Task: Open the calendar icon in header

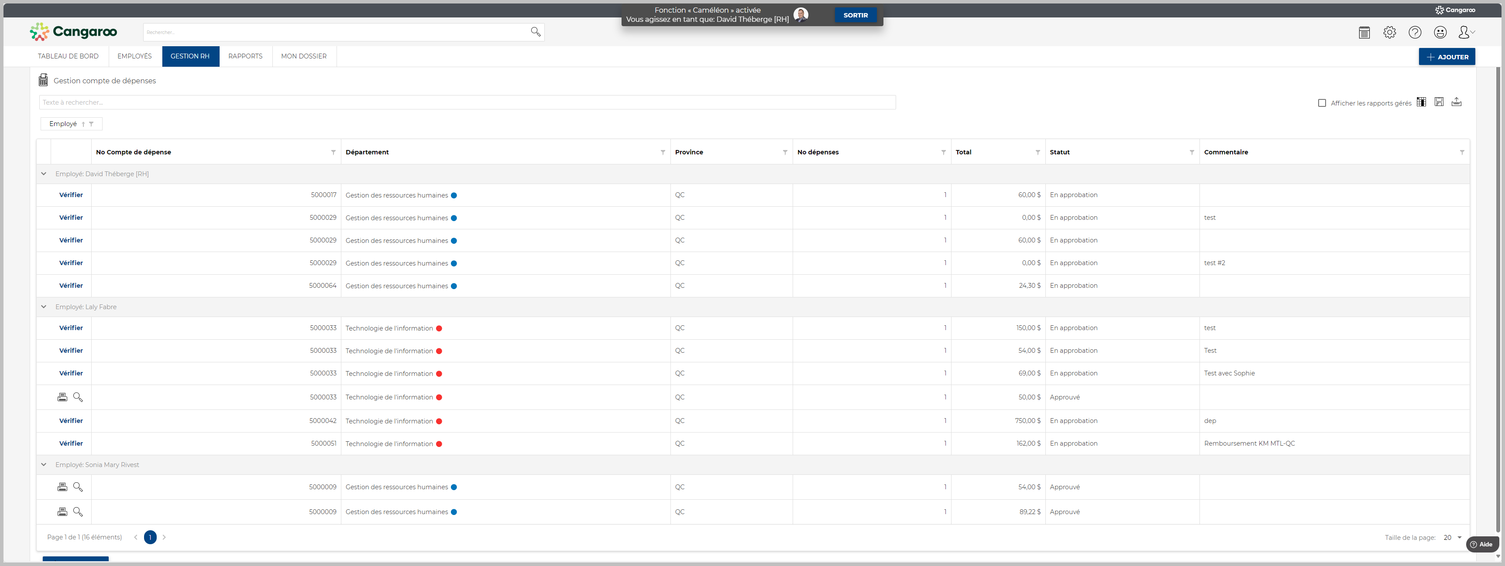Action: (1364, 33)
